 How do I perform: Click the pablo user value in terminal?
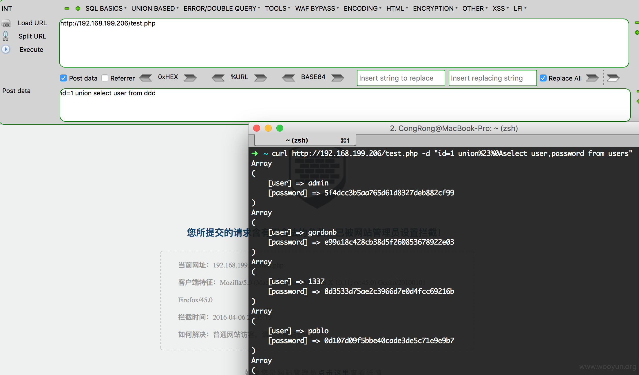click(318, 331)
